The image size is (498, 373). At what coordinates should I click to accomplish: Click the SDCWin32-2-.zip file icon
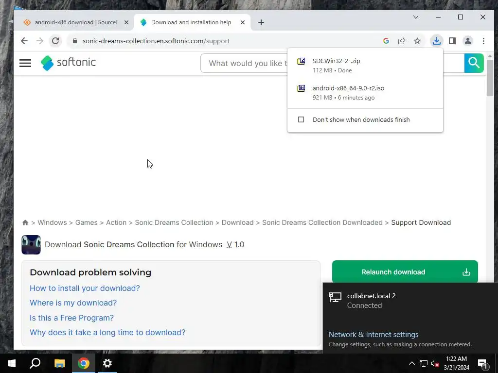[301, 61]
